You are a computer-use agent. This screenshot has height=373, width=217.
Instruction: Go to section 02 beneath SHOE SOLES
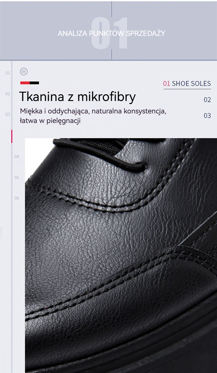[207, 100]
